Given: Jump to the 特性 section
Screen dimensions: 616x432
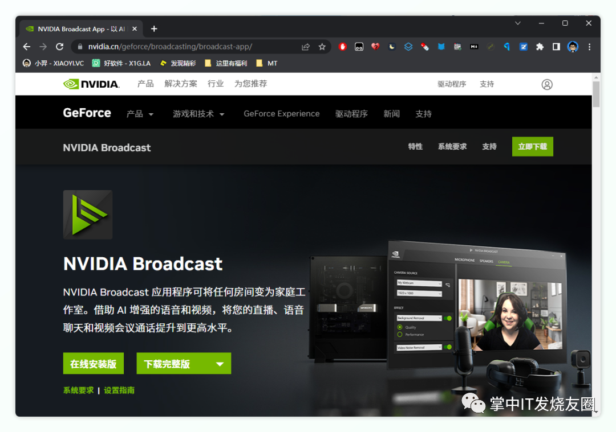Looking at the screenshot, I should tap(415, 147).
